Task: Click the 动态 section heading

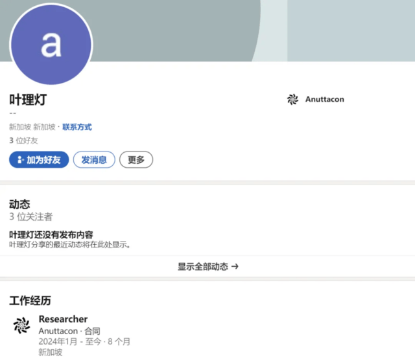Action: point(19,204)
